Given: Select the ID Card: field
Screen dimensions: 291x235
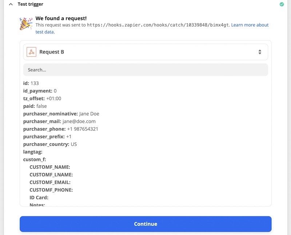Looking at the screenshot, I should 39,197.
